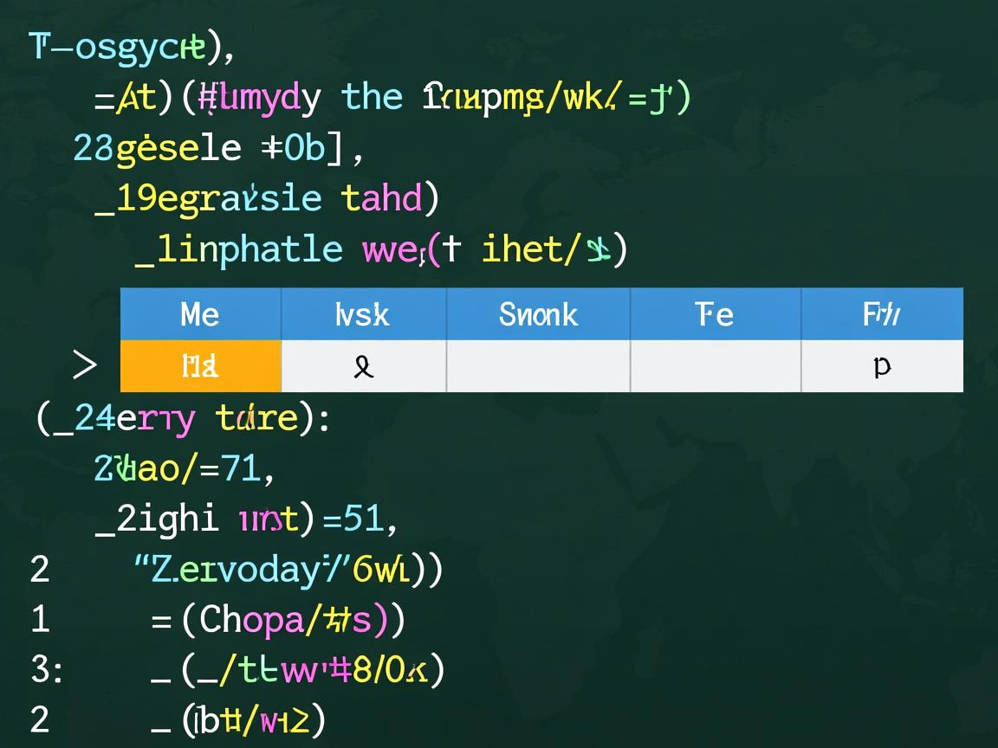The width and height of the screenshot is (998, 748).
Task: Select the empty cell under Te
Action: pos(715,366)
